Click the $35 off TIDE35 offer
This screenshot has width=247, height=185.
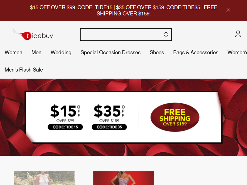109,117
